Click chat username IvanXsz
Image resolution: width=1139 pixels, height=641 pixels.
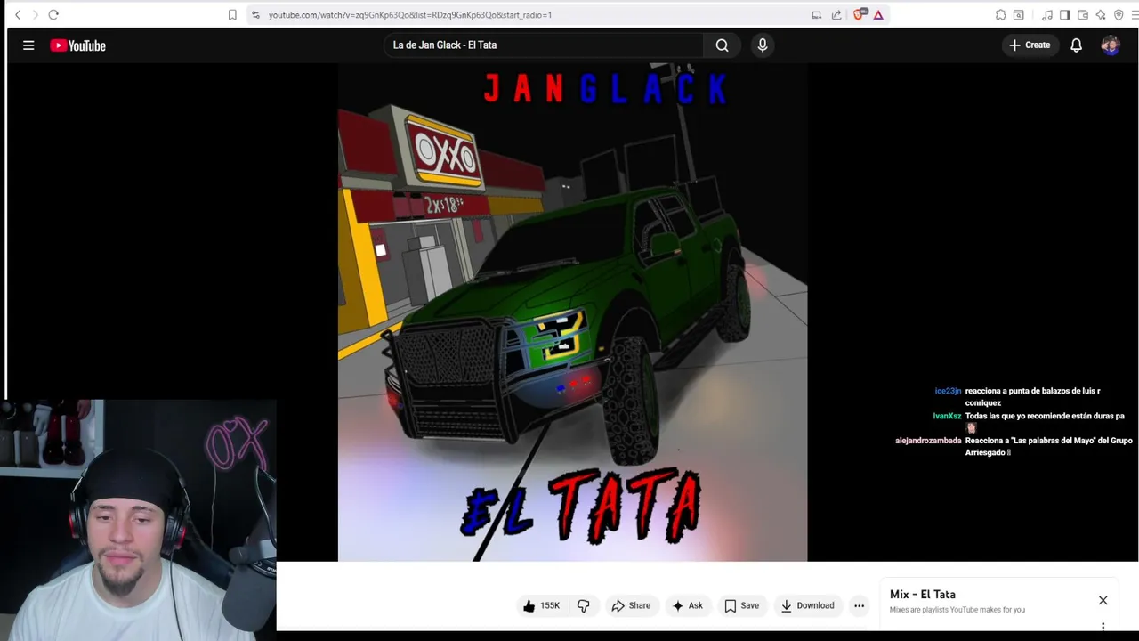pos(947,416)
